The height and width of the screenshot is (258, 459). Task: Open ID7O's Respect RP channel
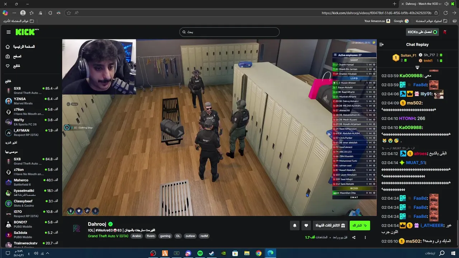(x=32, y=214)
